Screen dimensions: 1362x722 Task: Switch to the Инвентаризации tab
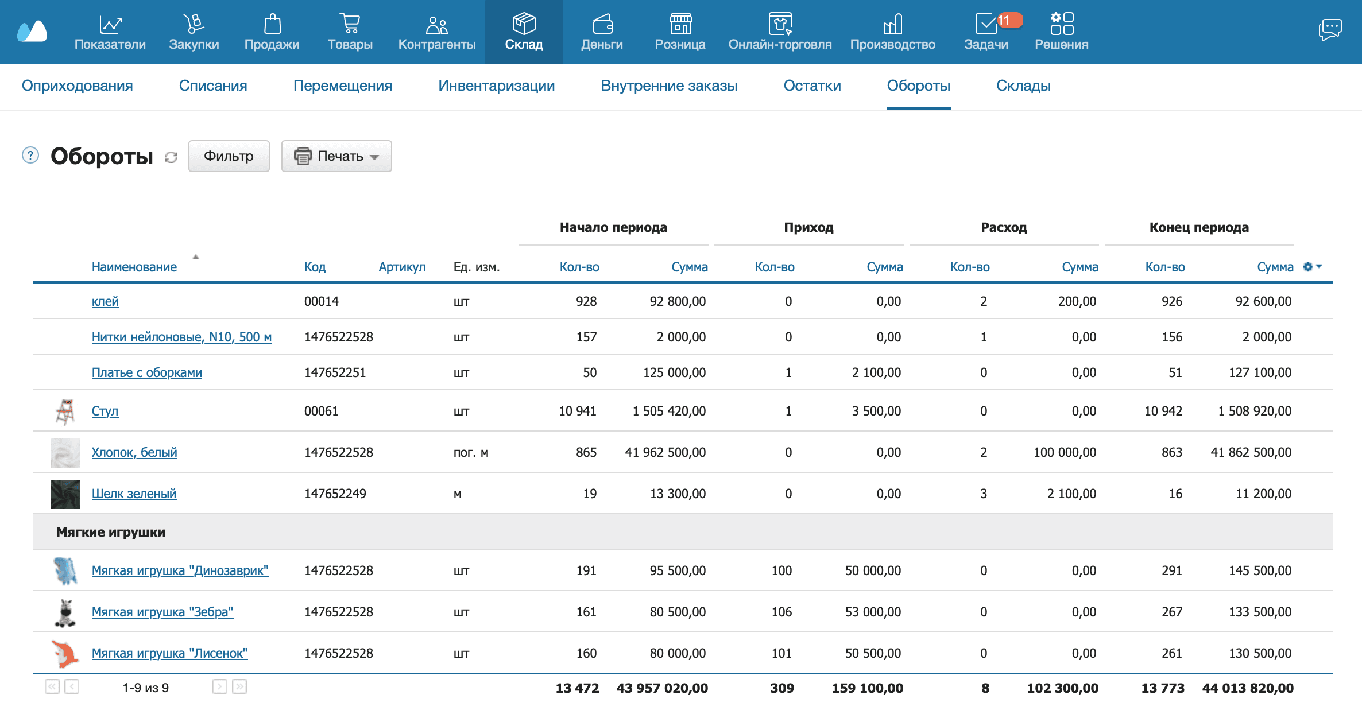pyautogui.click(x=497, y=86)
